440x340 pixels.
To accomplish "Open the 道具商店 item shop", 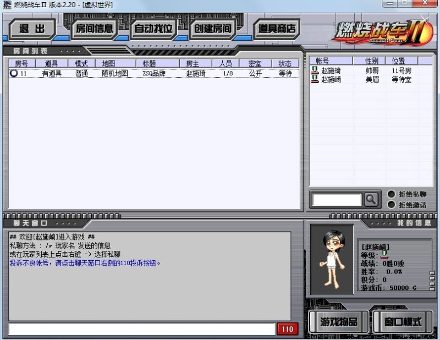I will click(x=276, y=29).
